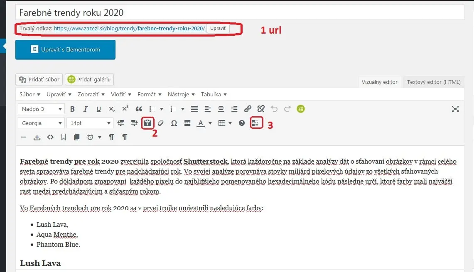Create a bulleted list
Image resolution: width=474 pixels, height=272 pixels.
152,109
